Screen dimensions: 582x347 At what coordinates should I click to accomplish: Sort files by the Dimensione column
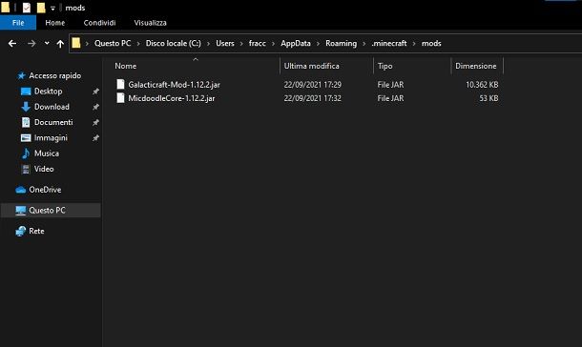pyautogui.click(x=476, y=66)
